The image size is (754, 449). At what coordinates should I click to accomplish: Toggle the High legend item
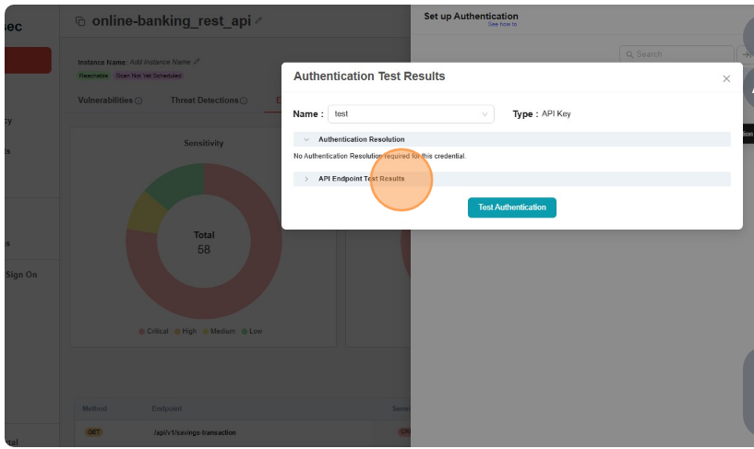point(186,331)
